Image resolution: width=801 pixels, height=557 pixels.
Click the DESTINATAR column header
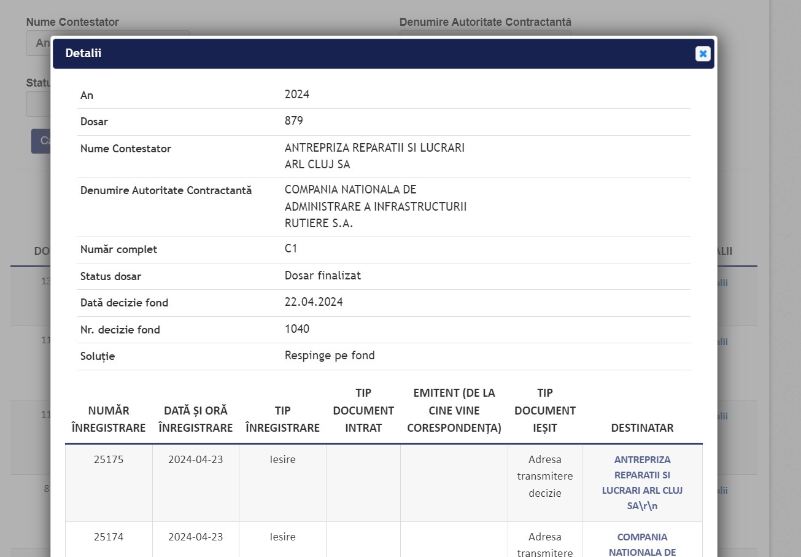[642, 428]
